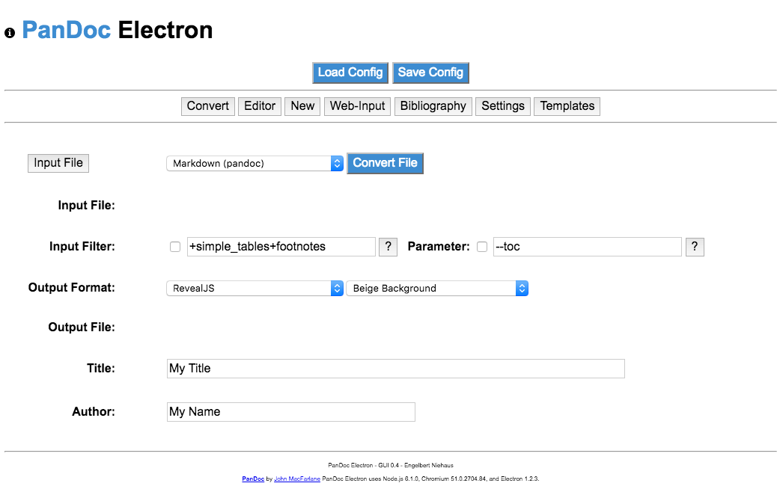Open the Templates tab
Viewport: 780px width, 495px height.
click(567, 105)
